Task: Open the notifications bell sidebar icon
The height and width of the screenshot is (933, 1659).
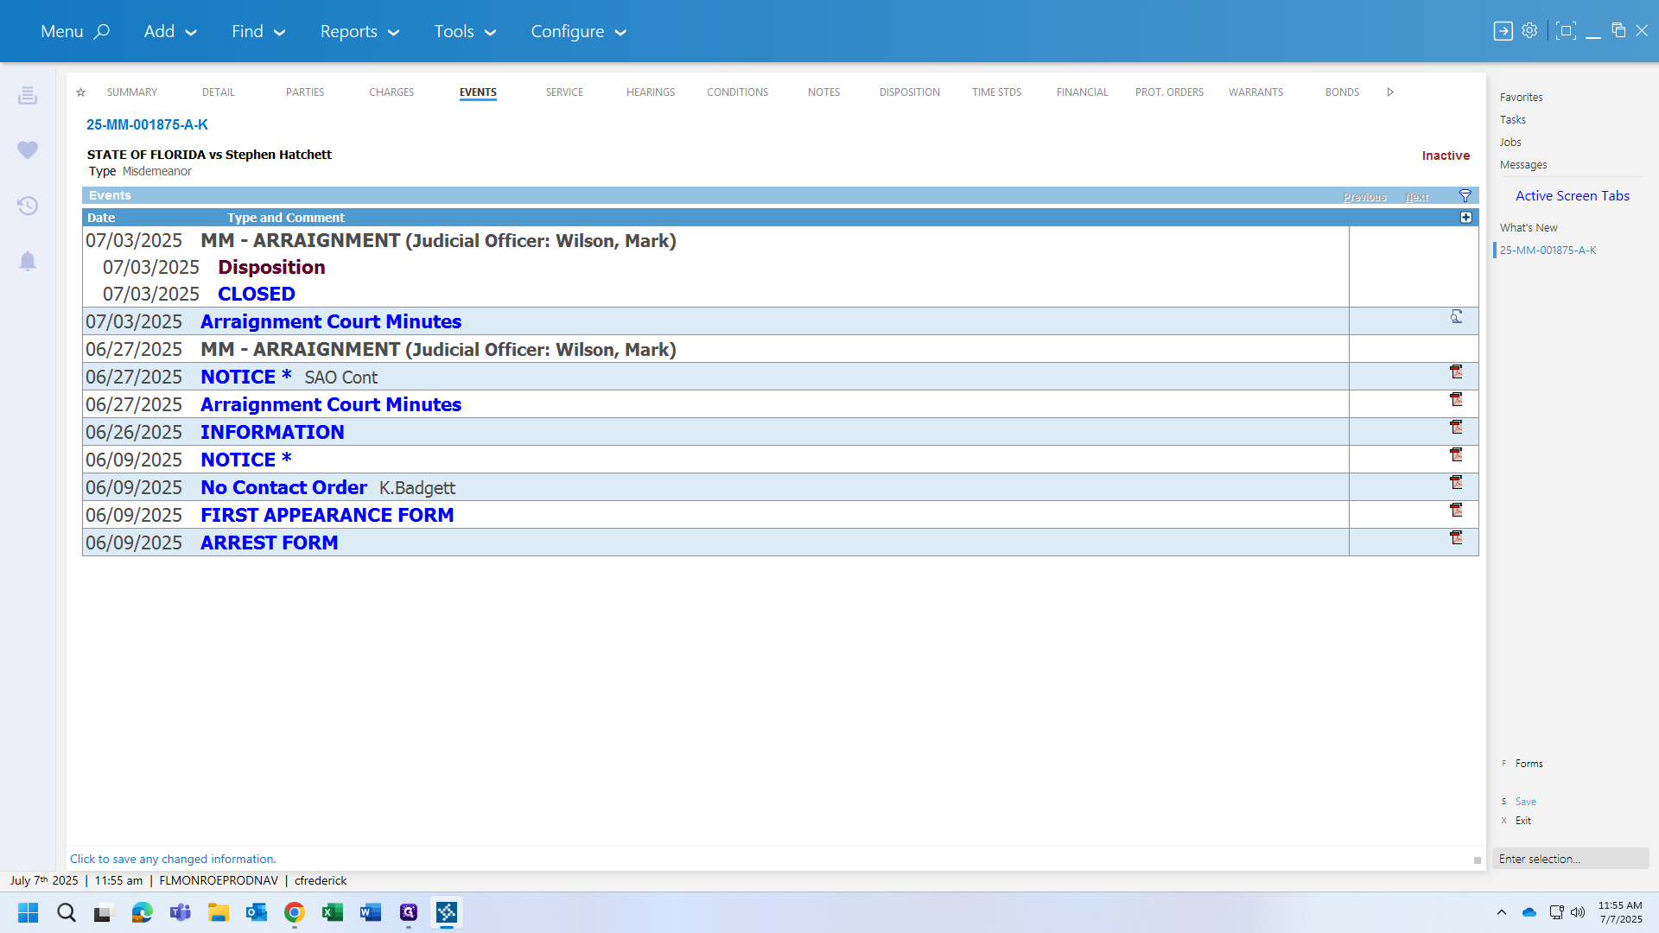Action: pos(28,261)
